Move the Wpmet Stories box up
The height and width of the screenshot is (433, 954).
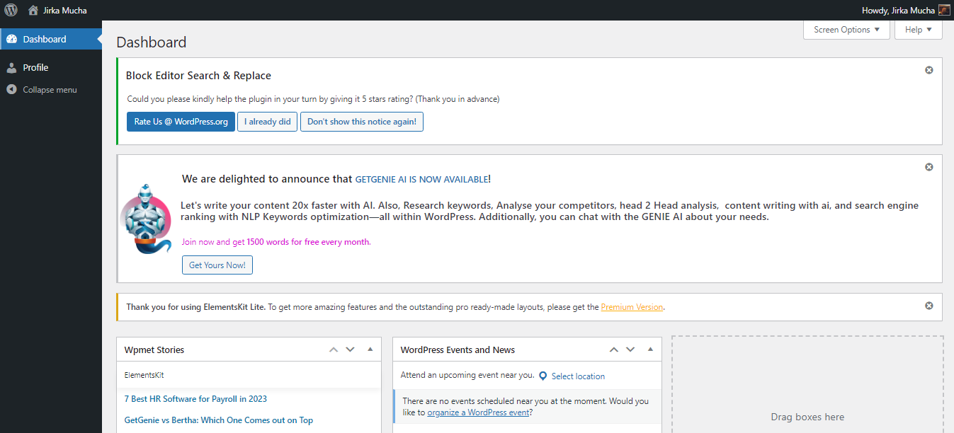[x=334, y=350]
